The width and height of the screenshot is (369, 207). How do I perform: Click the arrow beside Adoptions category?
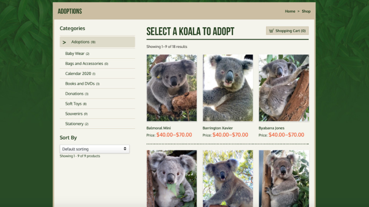(64, 42)
